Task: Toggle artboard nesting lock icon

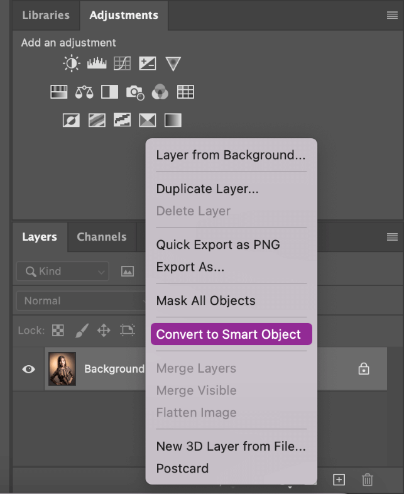Action: (128, 330)
